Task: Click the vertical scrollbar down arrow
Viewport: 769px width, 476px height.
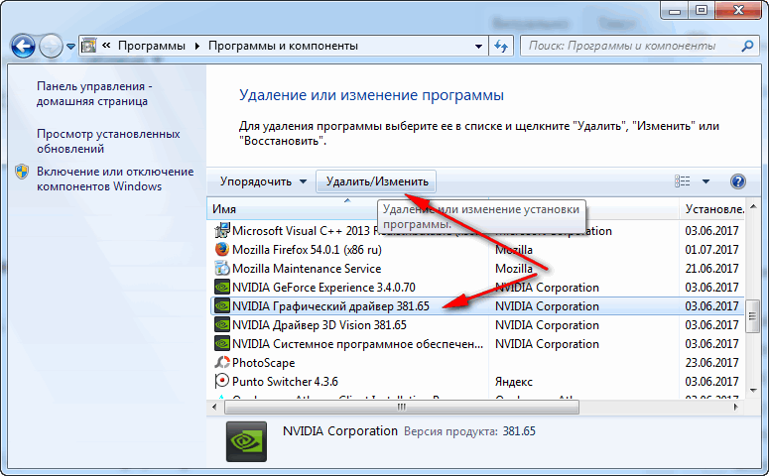Action: 753,390
